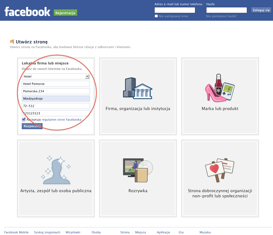Focus the Adres e-mail lub numer telefonu field
The width and height of the screenshot is (273, 235).
point(175,10)
